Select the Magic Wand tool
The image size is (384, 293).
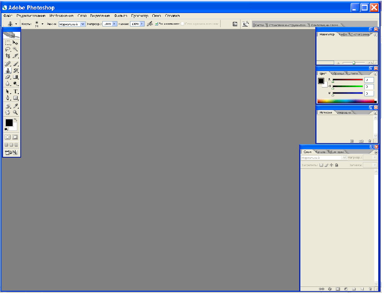click(x=15, y=49)
